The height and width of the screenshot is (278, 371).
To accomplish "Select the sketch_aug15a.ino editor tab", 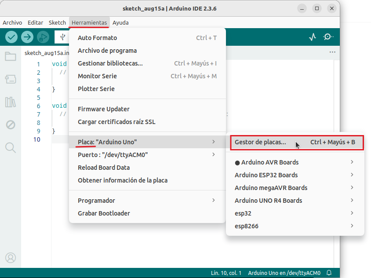I will pyautogui.click(x=47, y=53).
